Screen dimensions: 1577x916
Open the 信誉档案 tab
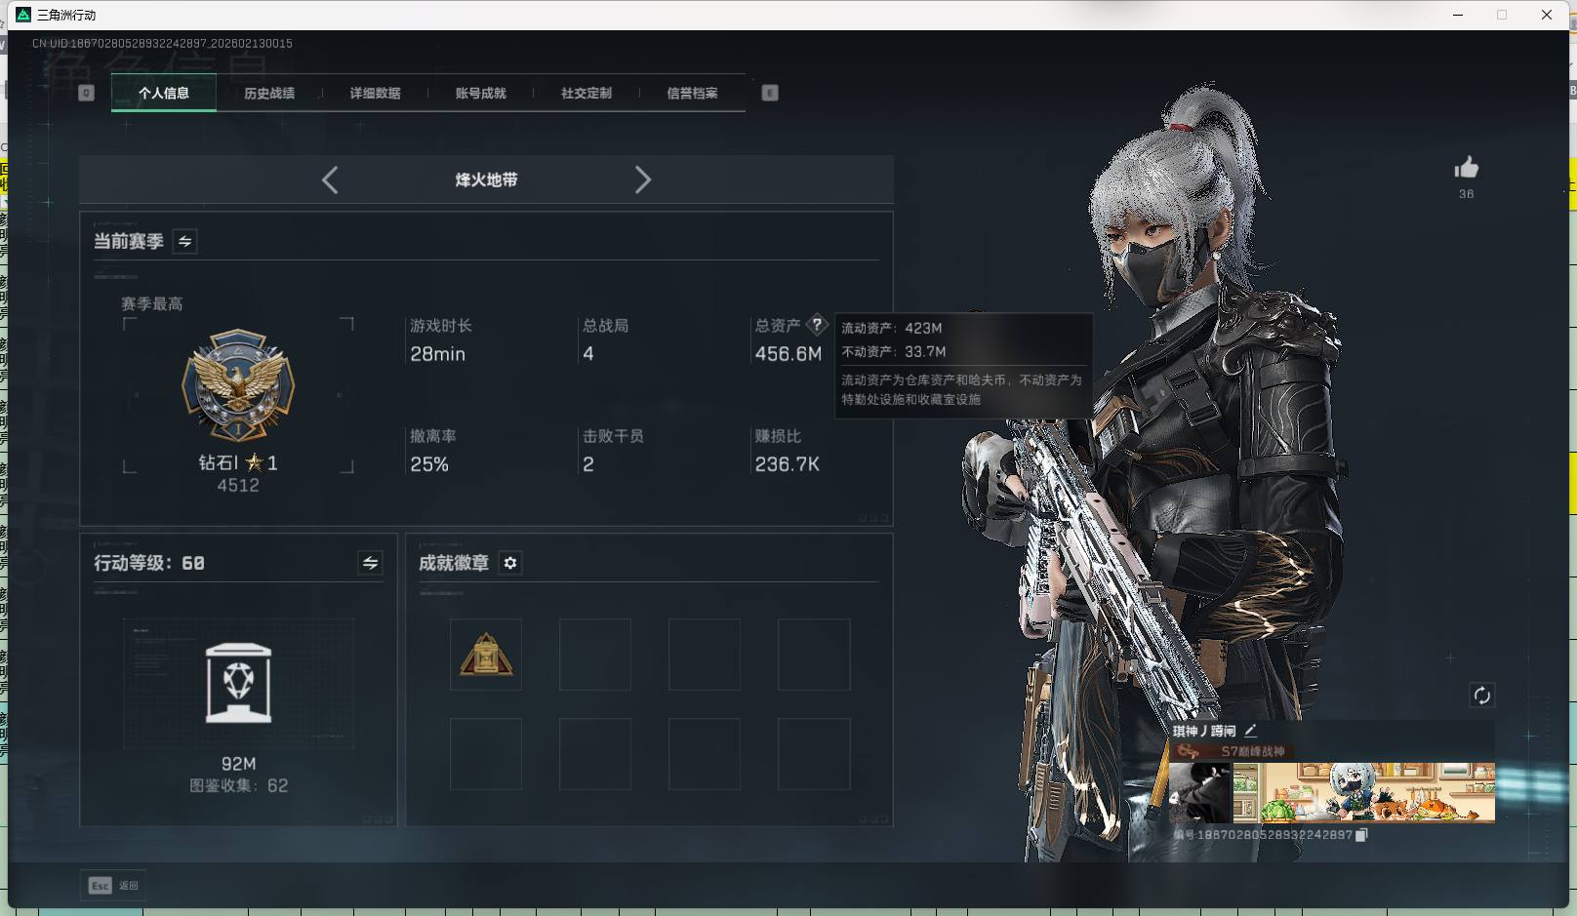[691, 93]
